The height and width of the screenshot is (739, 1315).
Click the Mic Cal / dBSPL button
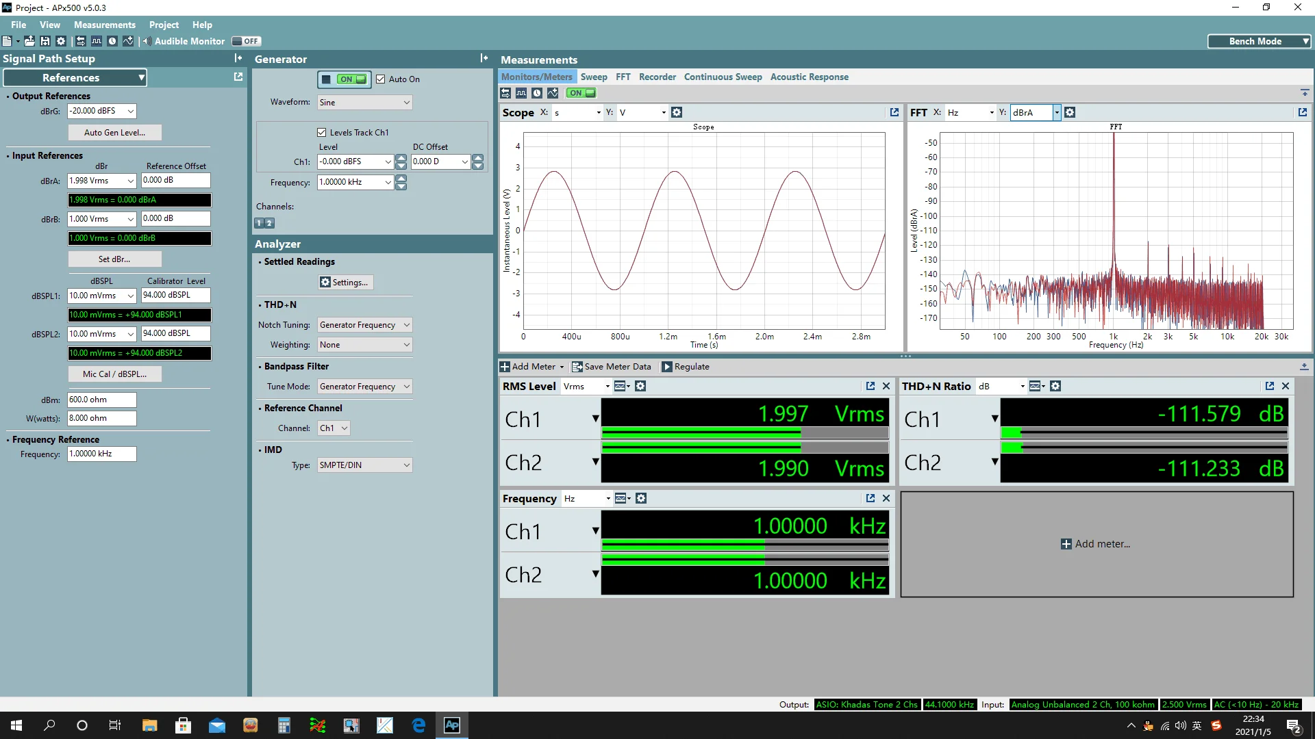pos(114,374)
